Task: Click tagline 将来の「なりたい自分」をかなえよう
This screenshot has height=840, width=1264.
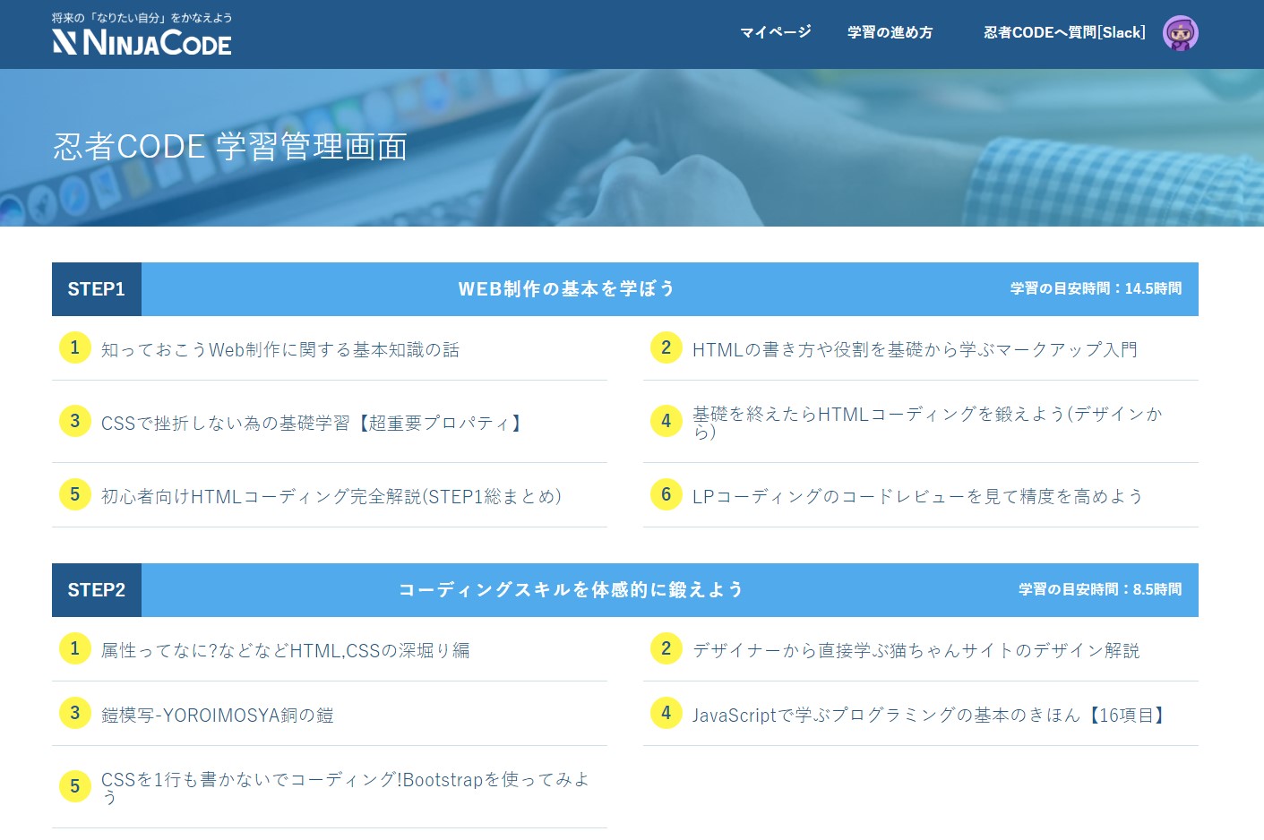Action: click(x=142, y=18)
